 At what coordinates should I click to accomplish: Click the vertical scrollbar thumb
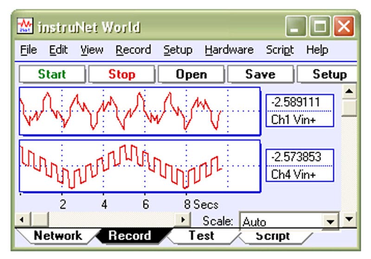pyautogui.click(x=349, y=108)
